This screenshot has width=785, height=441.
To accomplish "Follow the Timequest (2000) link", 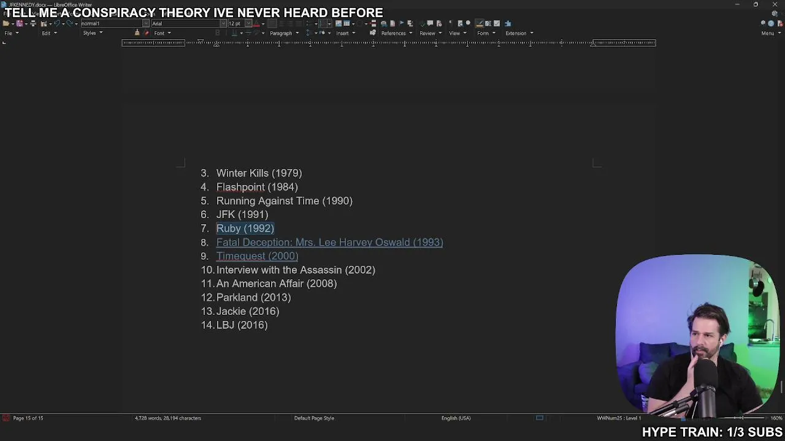I will (x=257, y=256).
